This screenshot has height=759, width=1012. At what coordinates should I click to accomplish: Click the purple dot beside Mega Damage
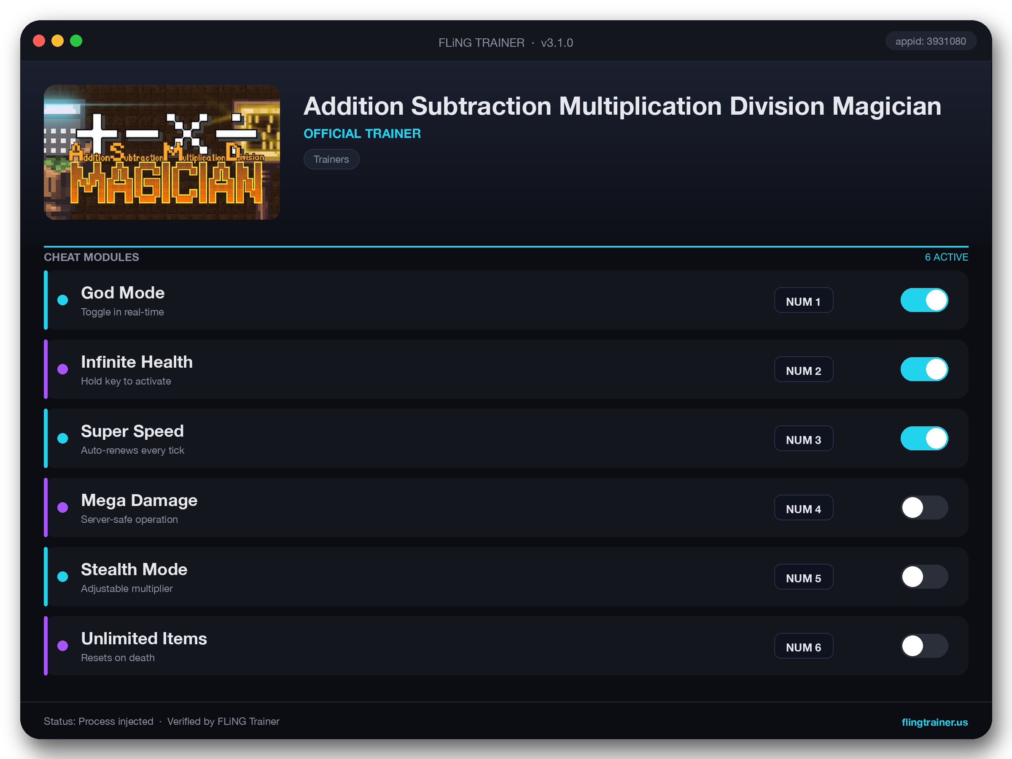[x=63, y=507]
